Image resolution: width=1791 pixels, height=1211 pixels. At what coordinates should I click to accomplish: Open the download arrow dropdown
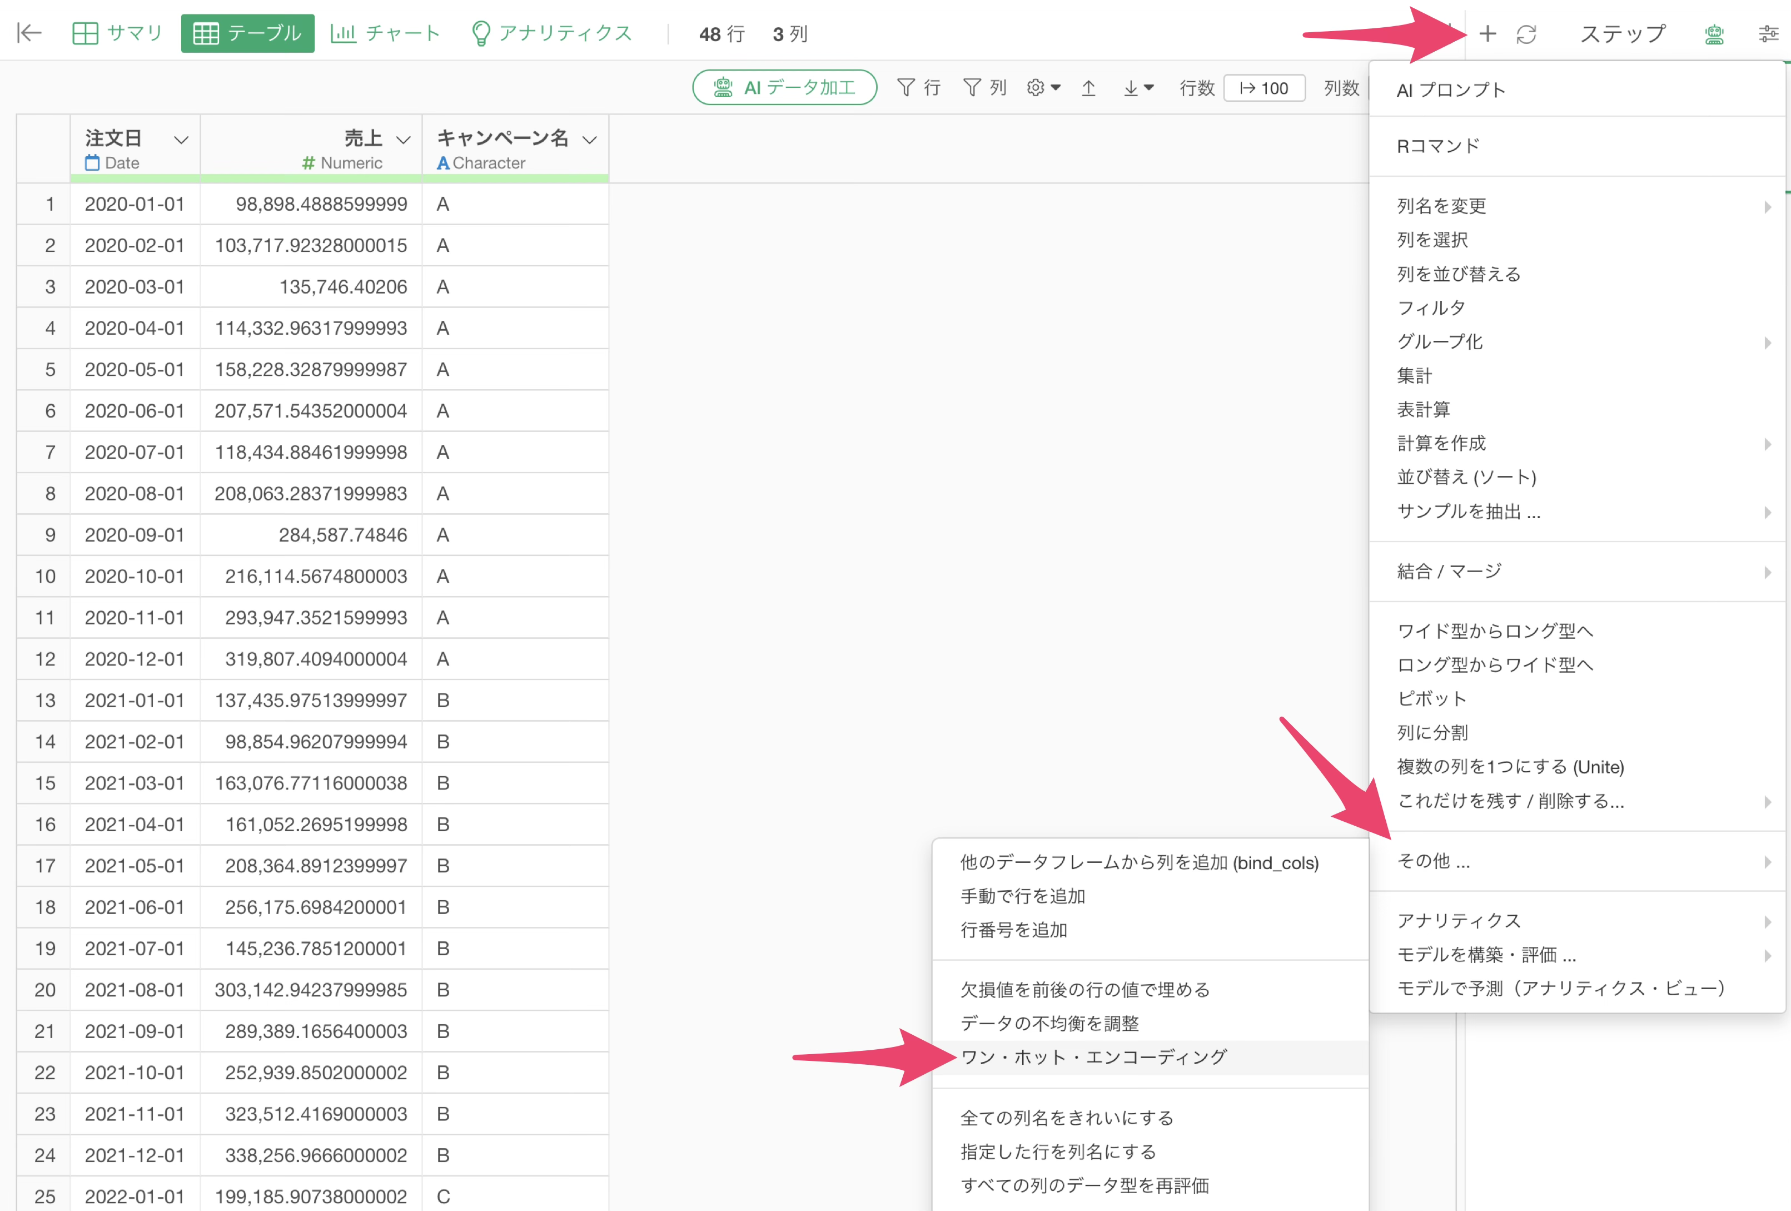point(1137,88)
